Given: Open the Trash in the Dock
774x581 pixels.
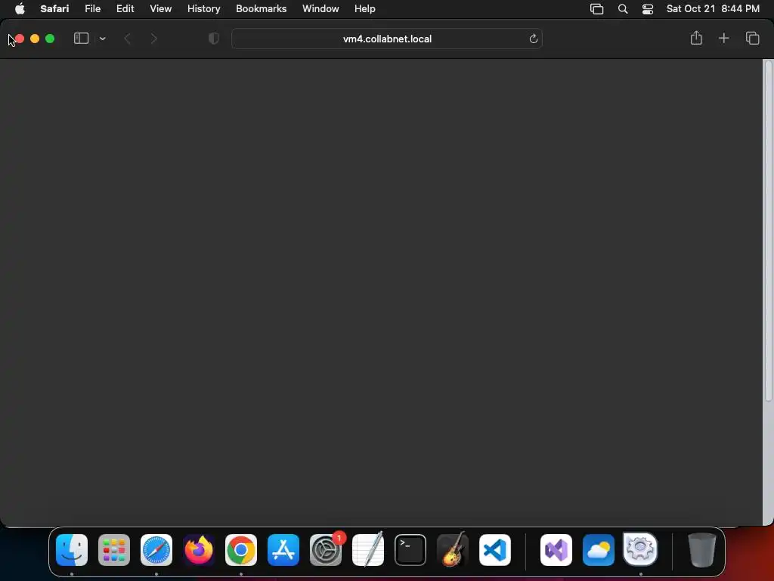Looking at the screenshot, I should click(x=701, y=550).
